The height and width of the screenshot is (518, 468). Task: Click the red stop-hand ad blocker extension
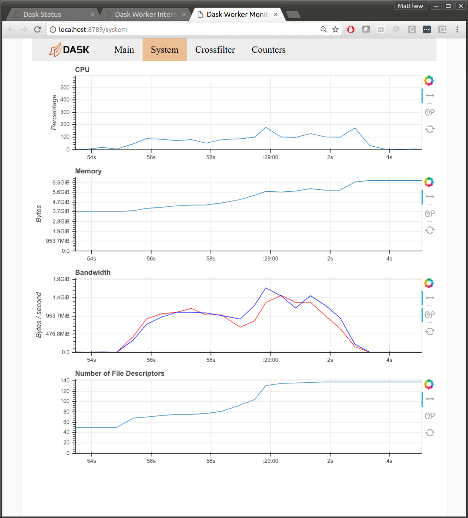(351, 30)
